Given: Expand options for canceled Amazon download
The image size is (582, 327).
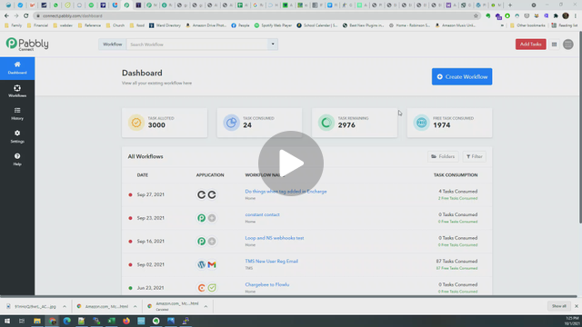Looking at the screenshot, I should tap(206, 307).
